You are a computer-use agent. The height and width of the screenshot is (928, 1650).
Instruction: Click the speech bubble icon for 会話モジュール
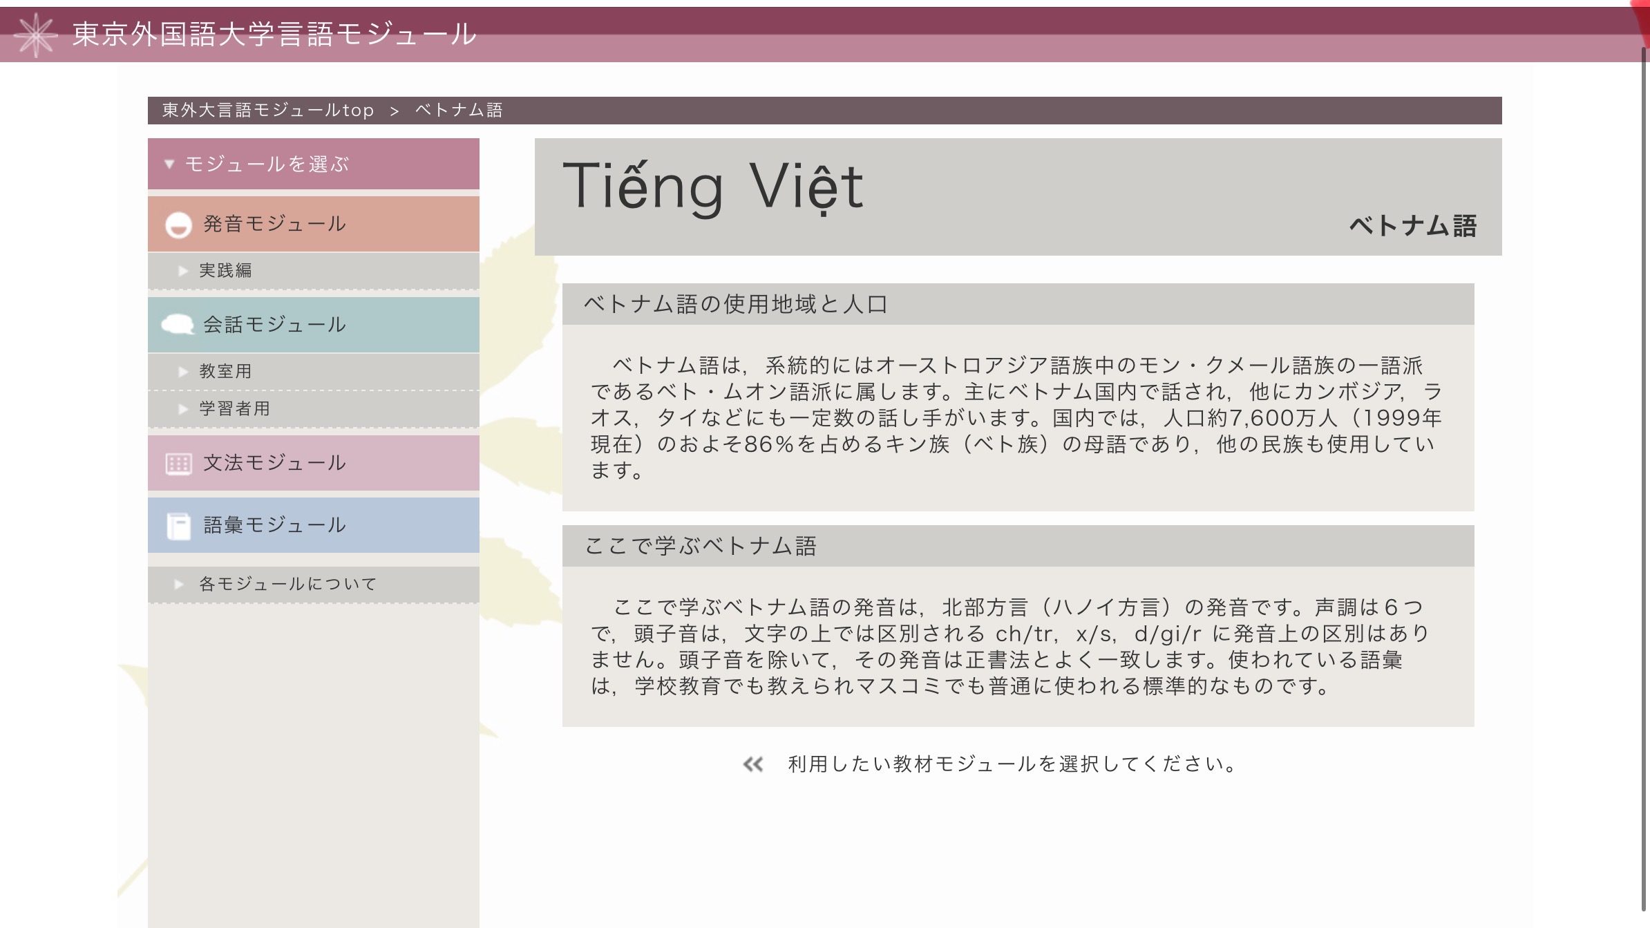(177, 324)
